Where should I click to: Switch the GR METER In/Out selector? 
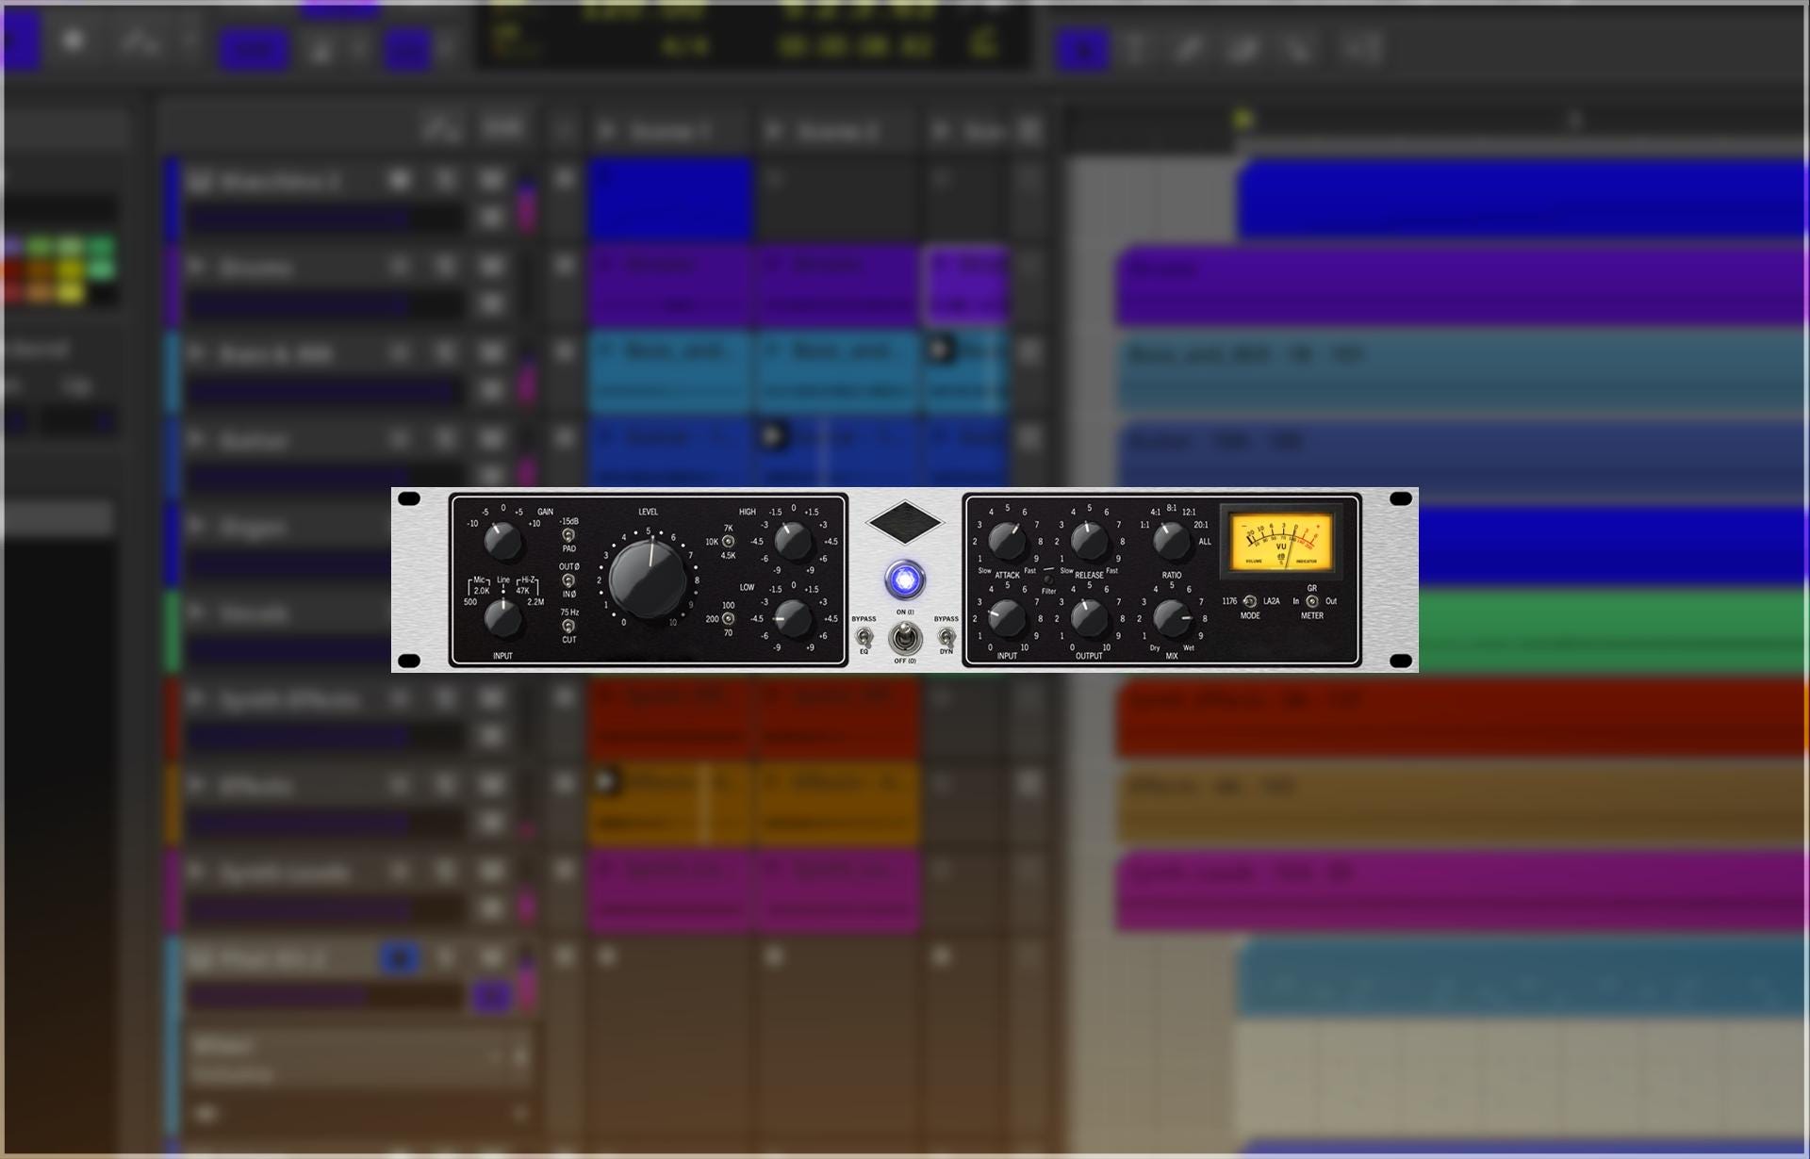coord(1312,601)
